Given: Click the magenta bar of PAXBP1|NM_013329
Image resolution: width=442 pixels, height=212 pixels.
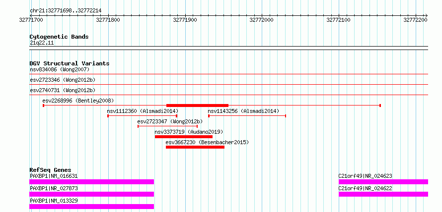Looking at the screenshot, I should (91, 207).
